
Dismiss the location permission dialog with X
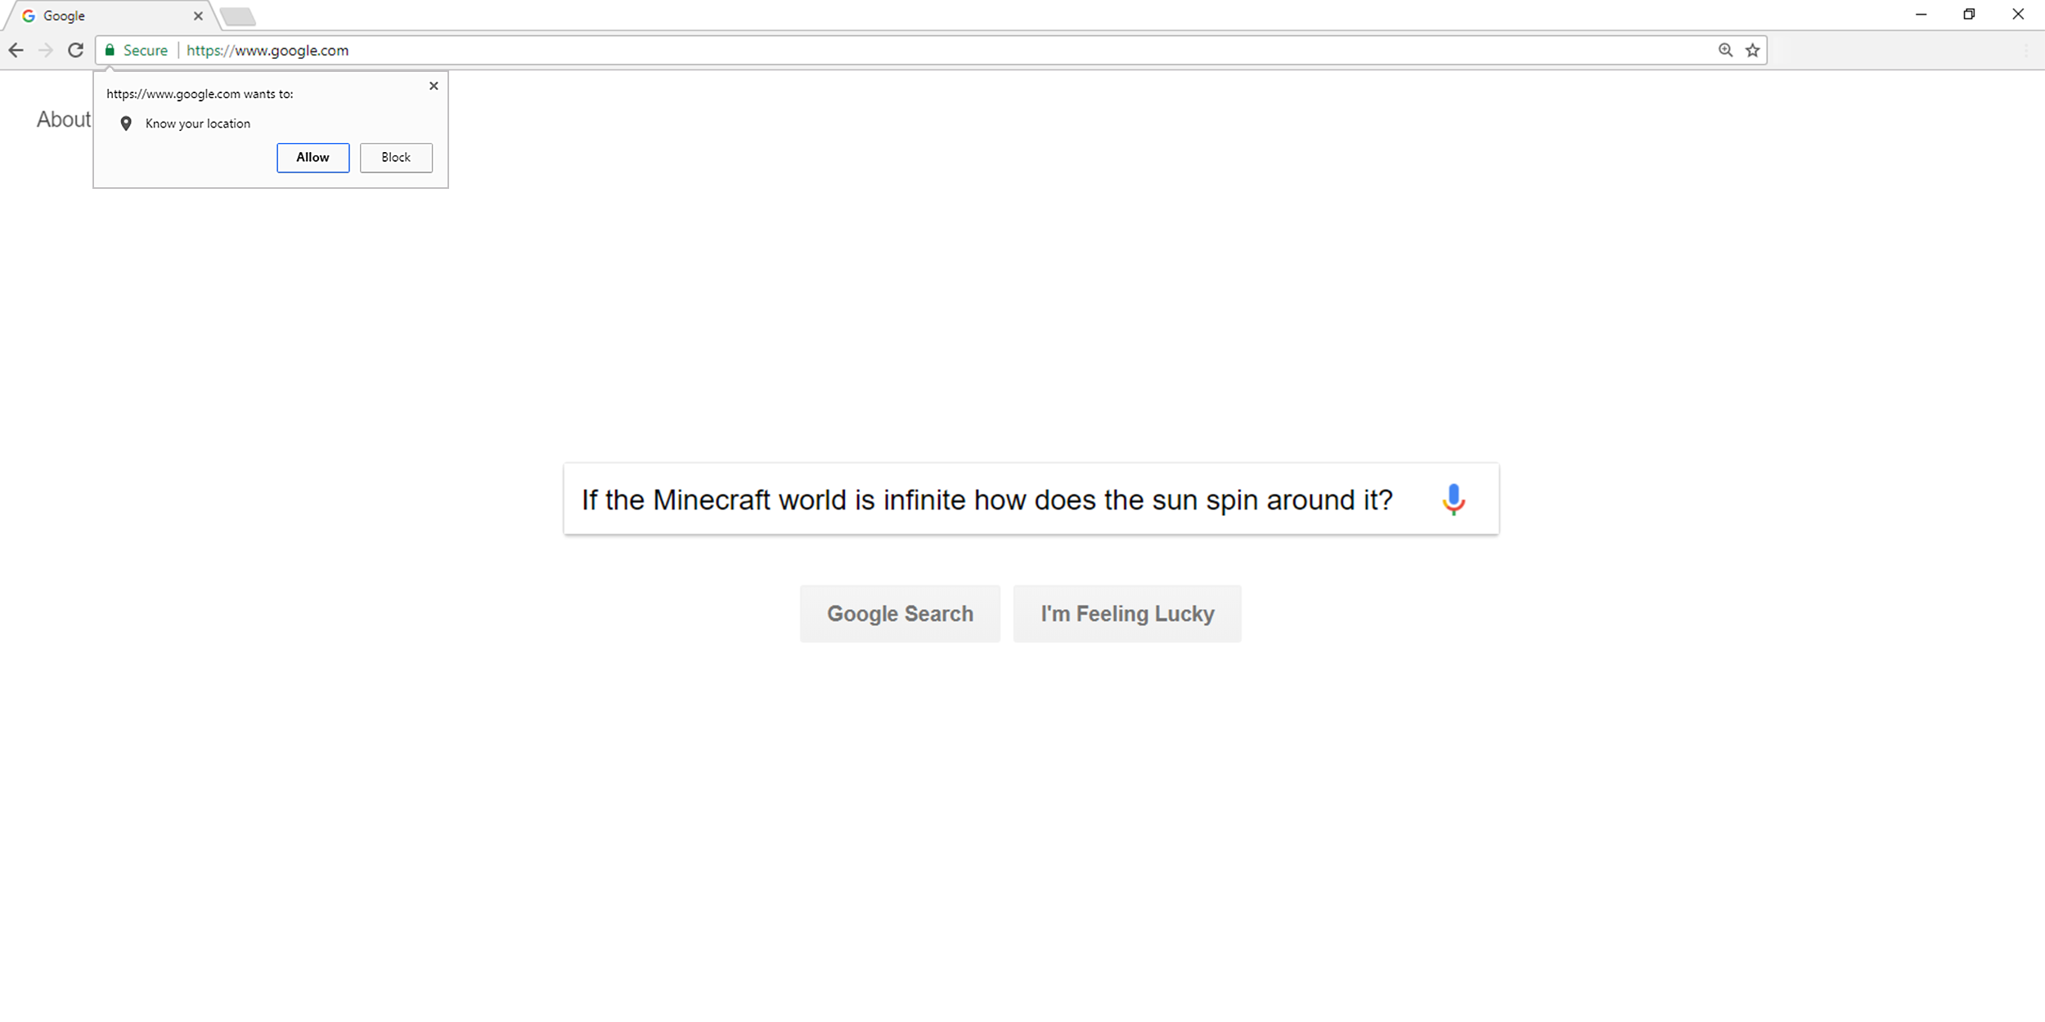434,86
